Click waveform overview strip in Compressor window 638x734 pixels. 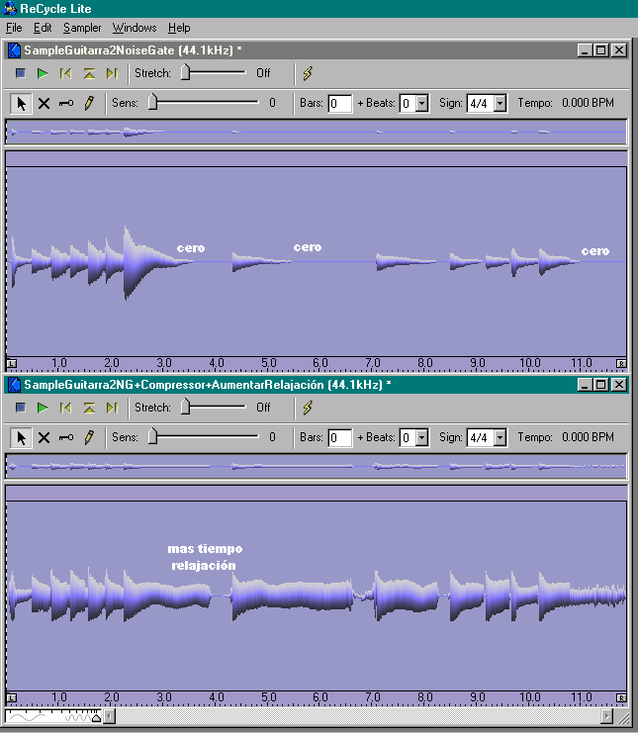point(316,466)
